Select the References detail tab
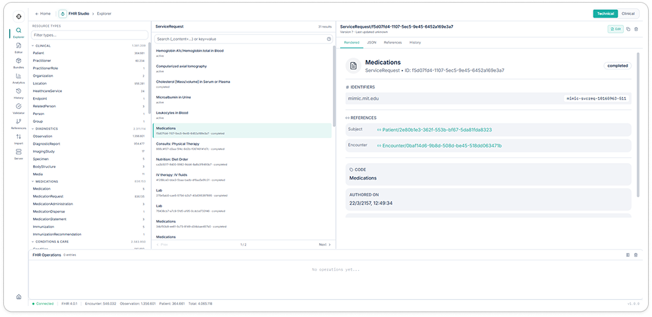Viewport: 652px width, 317px height. [x=392, y=42]
